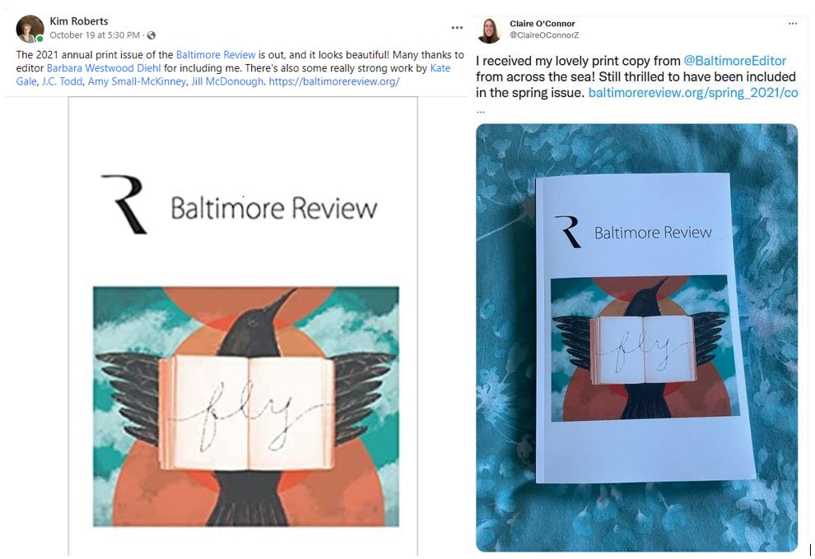Open Kate Gale's tagged profile

point(233,75)
